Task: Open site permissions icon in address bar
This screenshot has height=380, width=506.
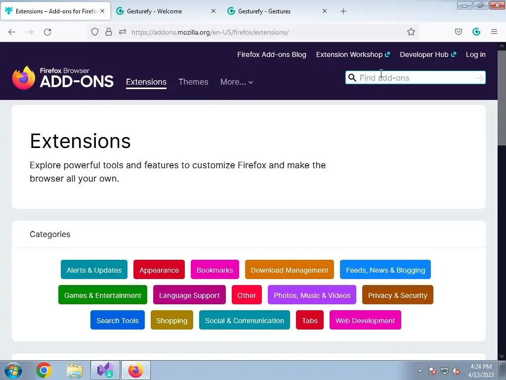Action: (123, 32)
